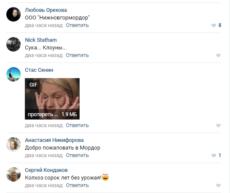Reply to Анастасия Никифорова's comment

(78, 155)
